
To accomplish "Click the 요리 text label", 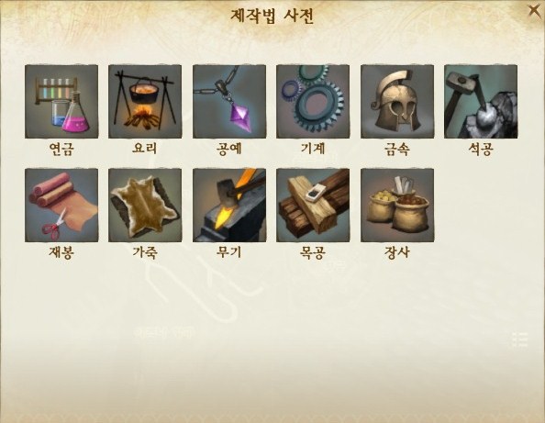I will coord(145,149).
